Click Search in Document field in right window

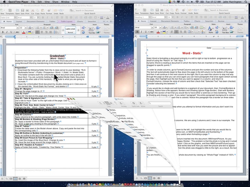tap(225, 10)
